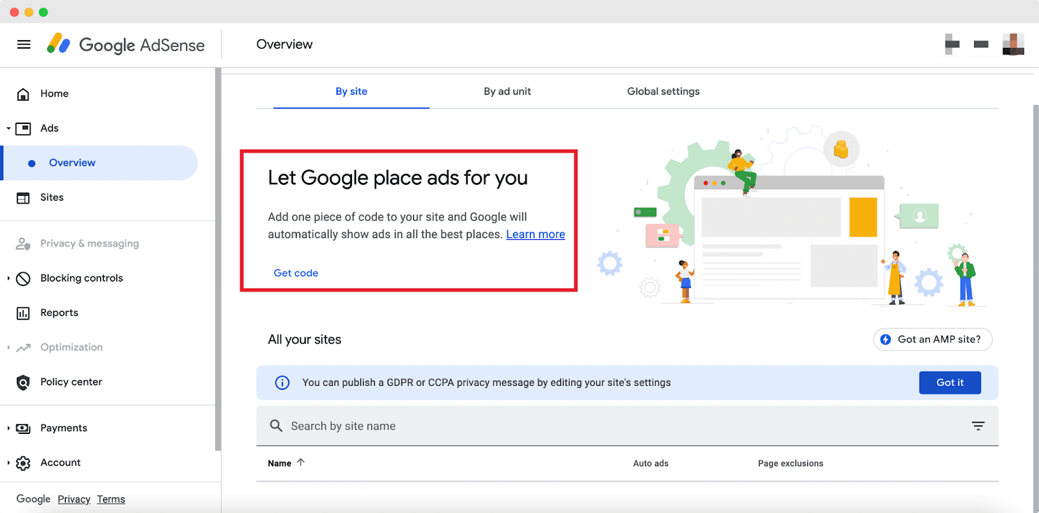Click the Overview page title
1039x513 pixels.
(x=284, y=44)
